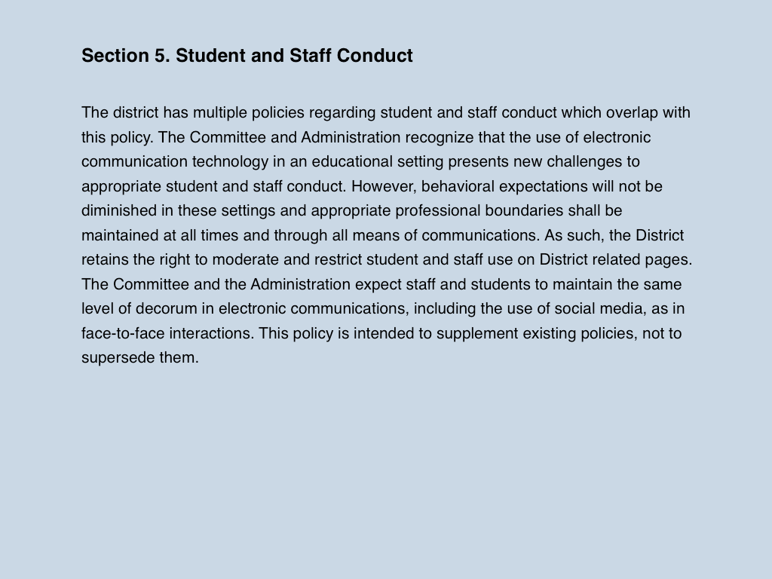Click the word 'Committee' in the second line

click(228, 137)
